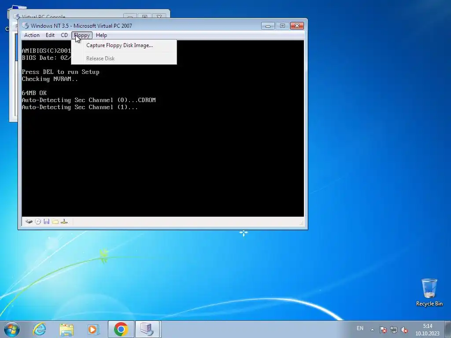Open the Edit menu

pos(50,35)
